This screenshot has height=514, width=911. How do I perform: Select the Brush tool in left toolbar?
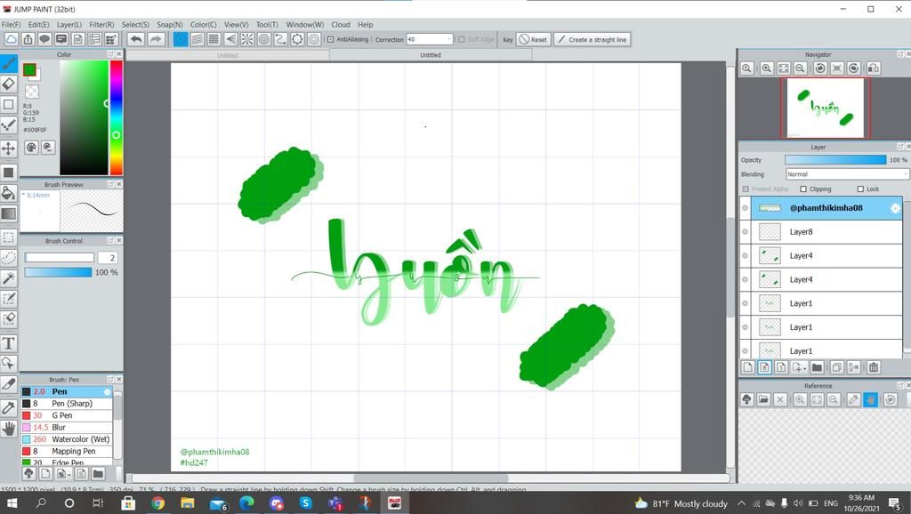coord(9,63)
